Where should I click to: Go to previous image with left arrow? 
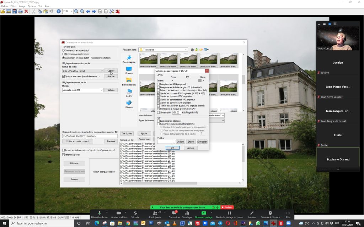[x=88, y=11]
